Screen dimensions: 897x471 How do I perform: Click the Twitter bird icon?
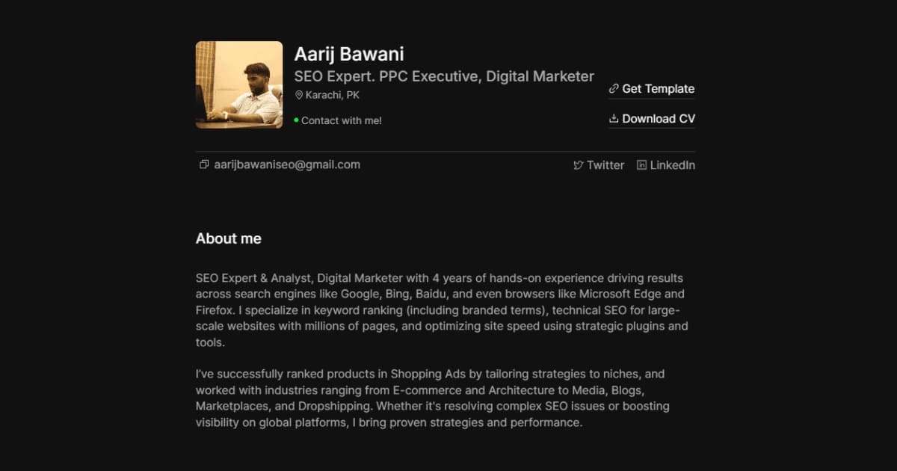click(578, 165)
